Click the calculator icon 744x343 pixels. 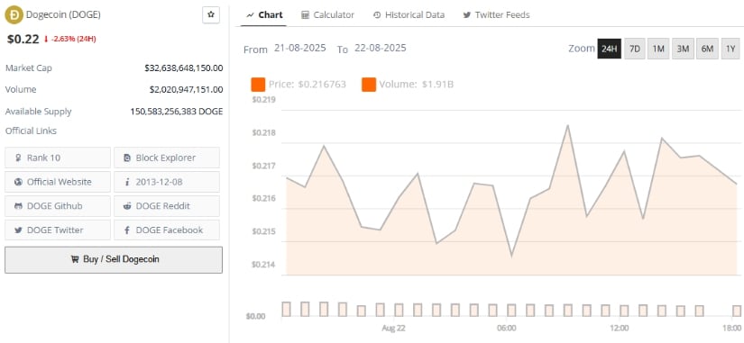[x=305, y=15]
